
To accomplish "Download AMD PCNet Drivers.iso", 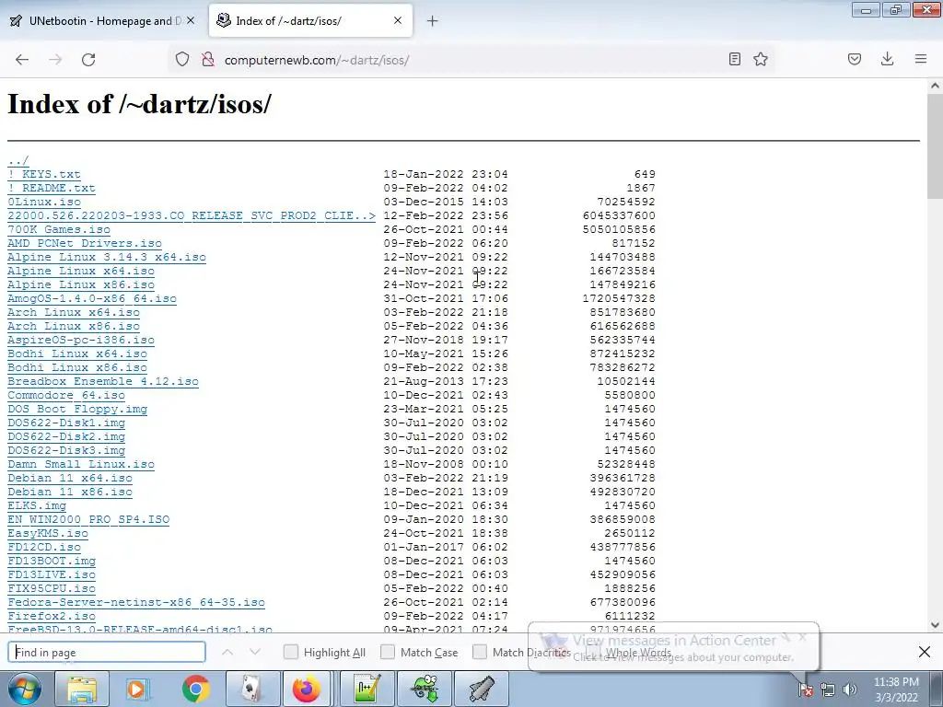I will [x=85, y=243].
